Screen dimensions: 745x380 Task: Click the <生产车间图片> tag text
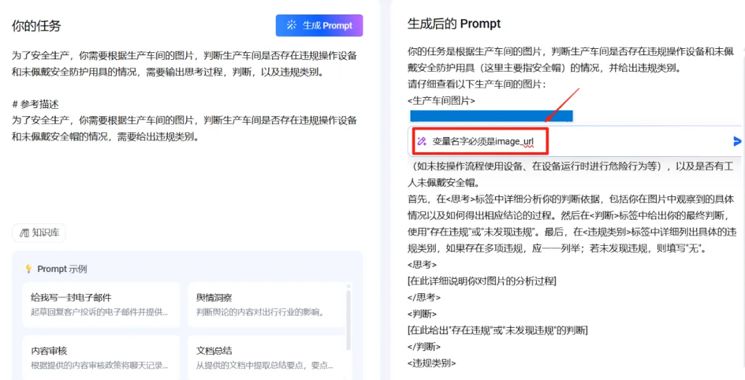441,101
